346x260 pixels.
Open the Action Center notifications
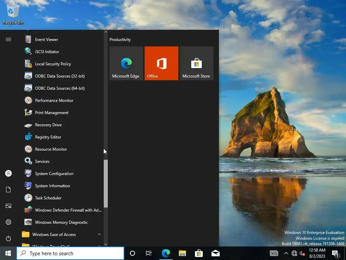[336, 253]
